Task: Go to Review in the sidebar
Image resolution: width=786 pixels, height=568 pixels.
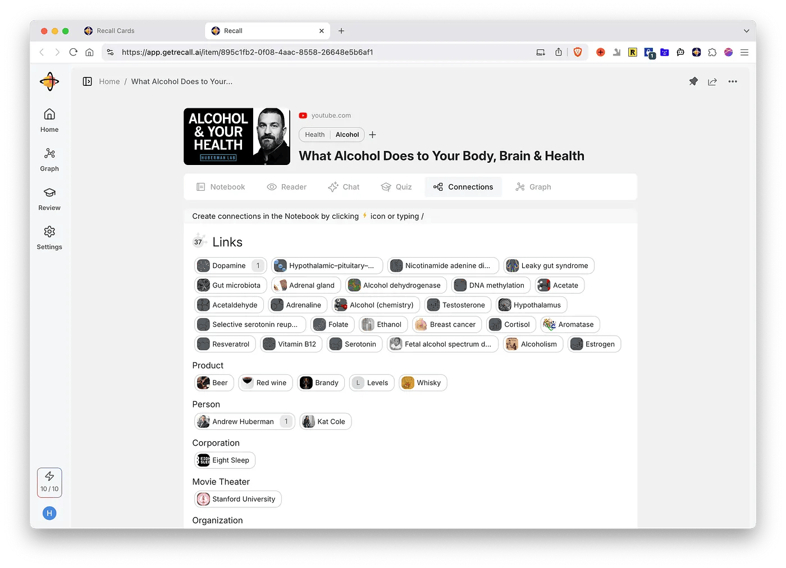Action: [49, 199]
